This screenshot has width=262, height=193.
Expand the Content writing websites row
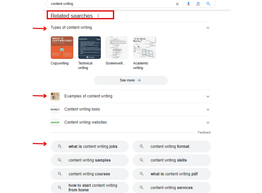coord(208,123)
